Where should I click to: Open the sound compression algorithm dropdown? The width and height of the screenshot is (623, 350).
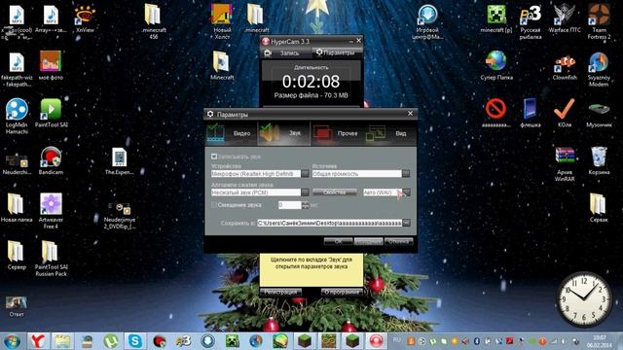point(305,192)
